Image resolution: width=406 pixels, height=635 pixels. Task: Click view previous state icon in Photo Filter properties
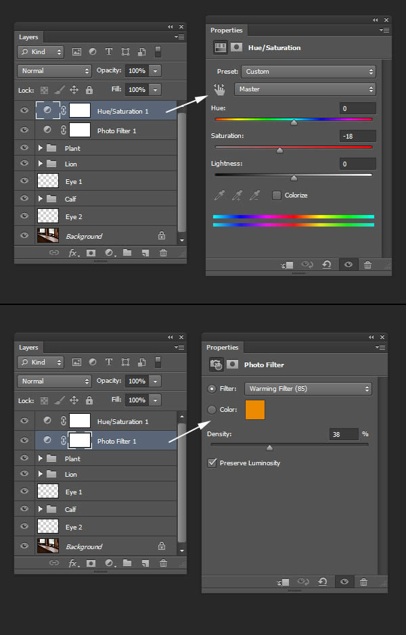pos(303,582)
